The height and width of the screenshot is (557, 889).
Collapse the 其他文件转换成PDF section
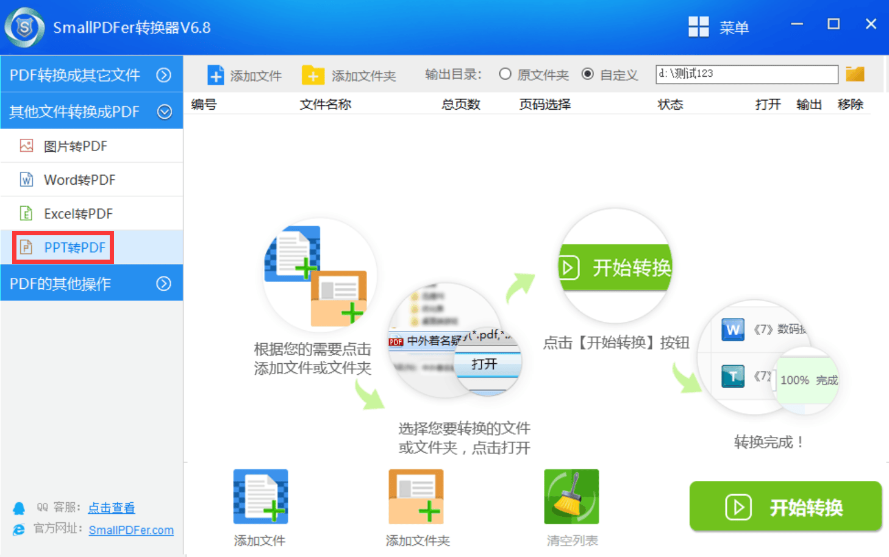(x=91, y=111)
